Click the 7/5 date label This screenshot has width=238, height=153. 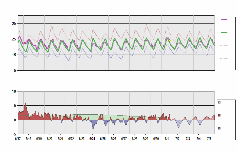point(209,139)
